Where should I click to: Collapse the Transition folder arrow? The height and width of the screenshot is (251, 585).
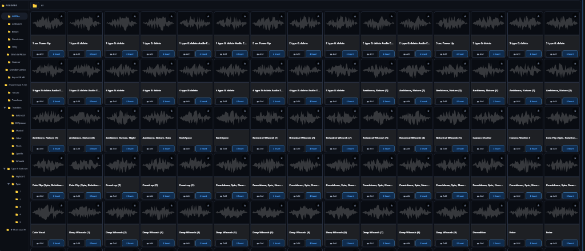pos(5,108)
